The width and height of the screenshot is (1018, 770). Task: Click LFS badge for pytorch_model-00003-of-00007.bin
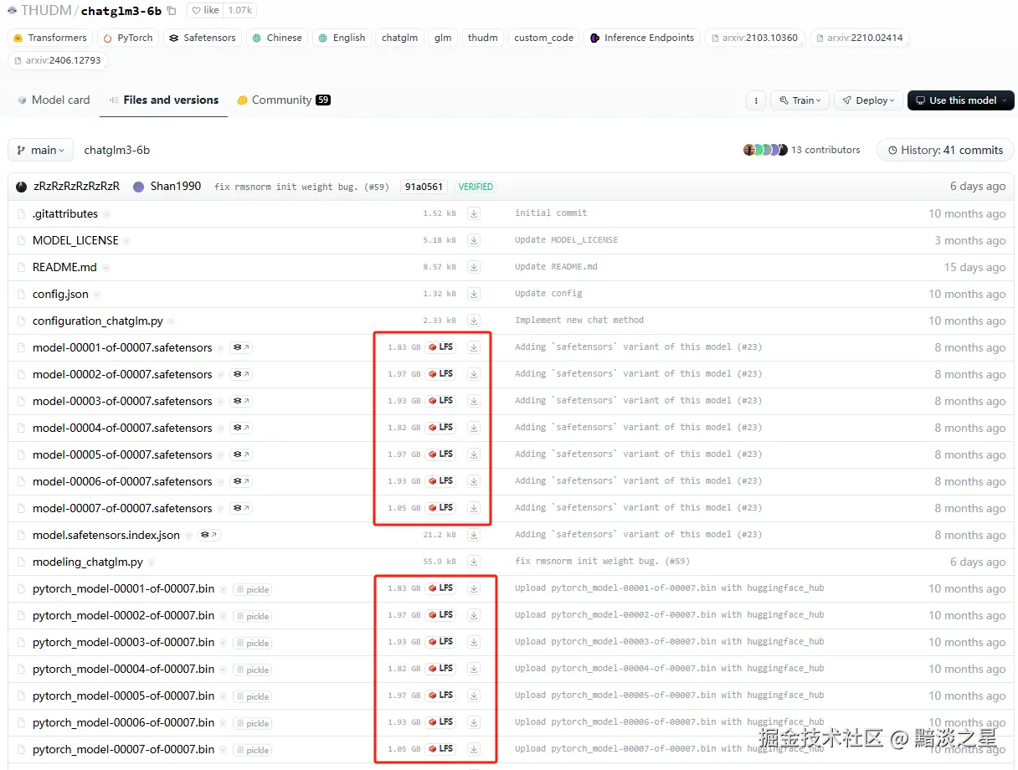tap(440, 642)
